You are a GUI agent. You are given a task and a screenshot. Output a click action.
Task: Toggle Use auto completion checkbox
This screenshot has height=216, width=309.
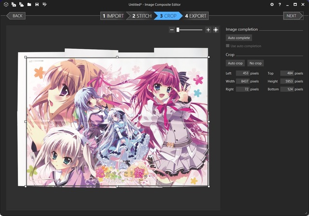pos(227,46)
